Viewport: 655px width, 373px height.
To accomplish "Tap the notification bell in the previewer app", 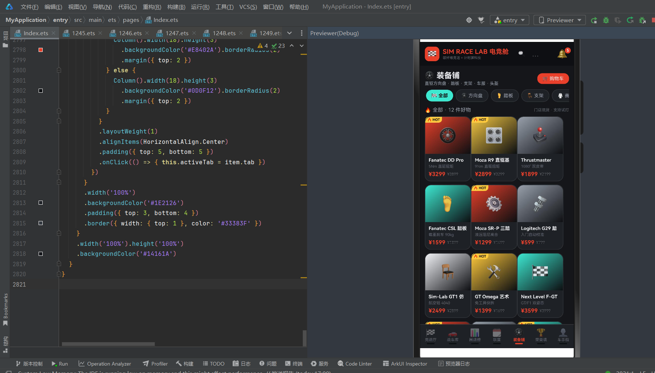I will pyautogui.click(x=562, y=54).
